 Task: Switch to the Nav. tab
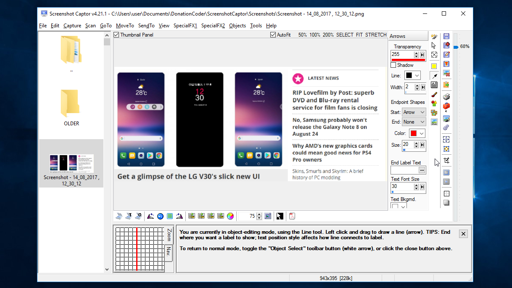click(x=169, y=253)
